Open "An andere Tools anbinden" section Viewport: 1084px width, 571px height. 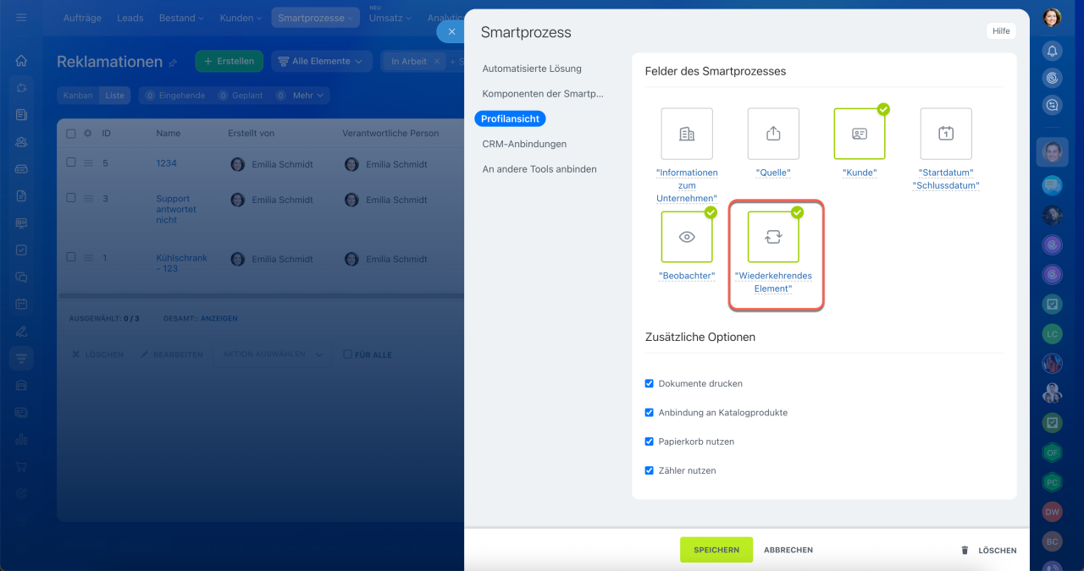(x=539, y=169)
